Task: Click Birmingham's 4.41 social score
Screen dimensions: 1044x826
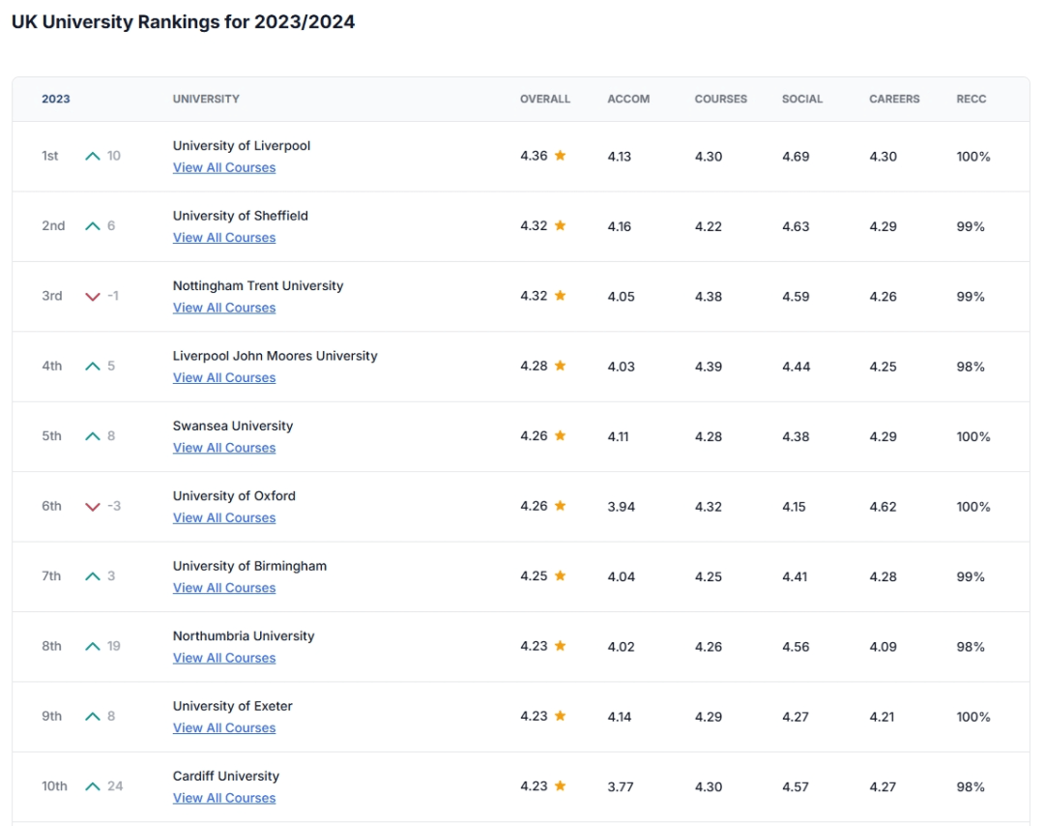Action: [795, 576]
